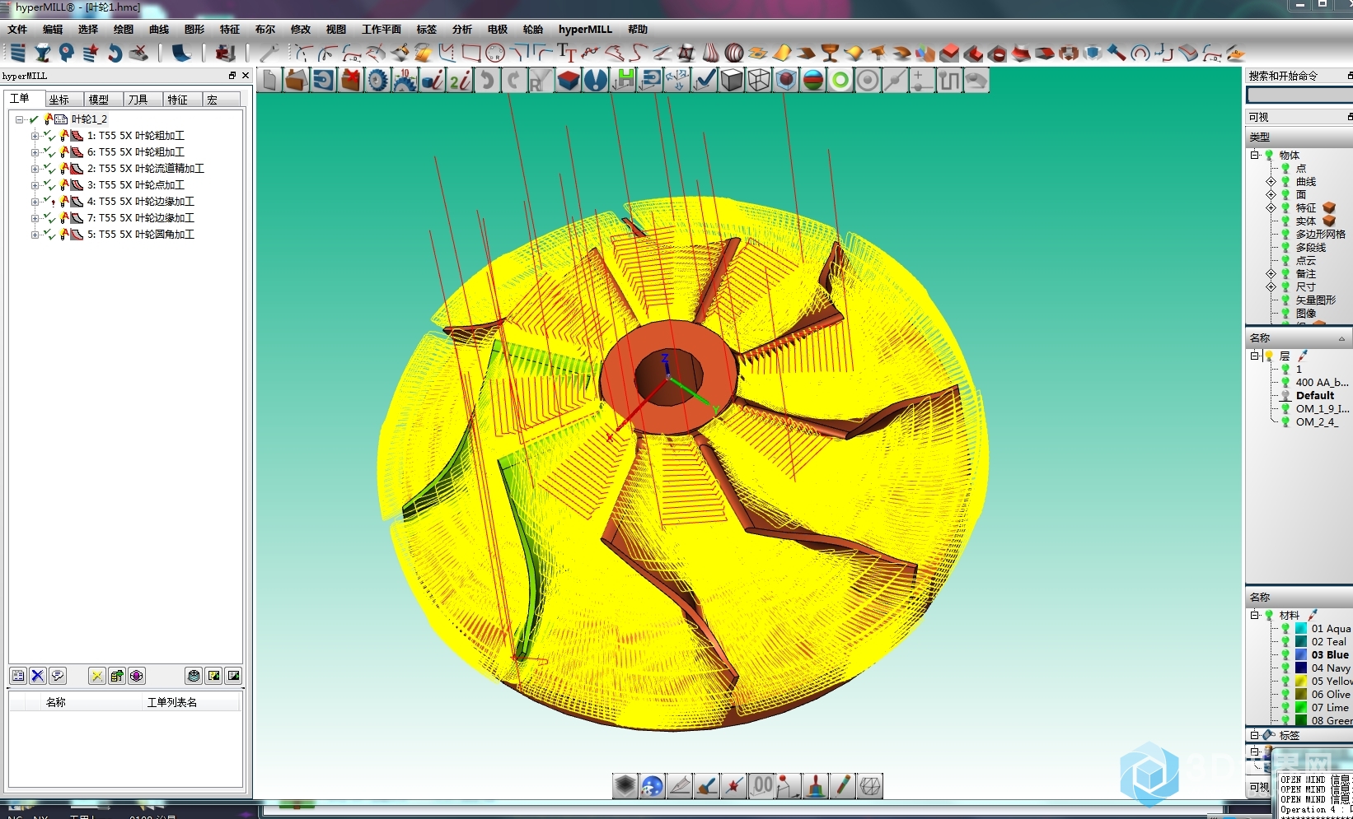Viewport: 1353px width, 819px height.
Task: Click the search and start command input field
Action: tap(1299, 95)
